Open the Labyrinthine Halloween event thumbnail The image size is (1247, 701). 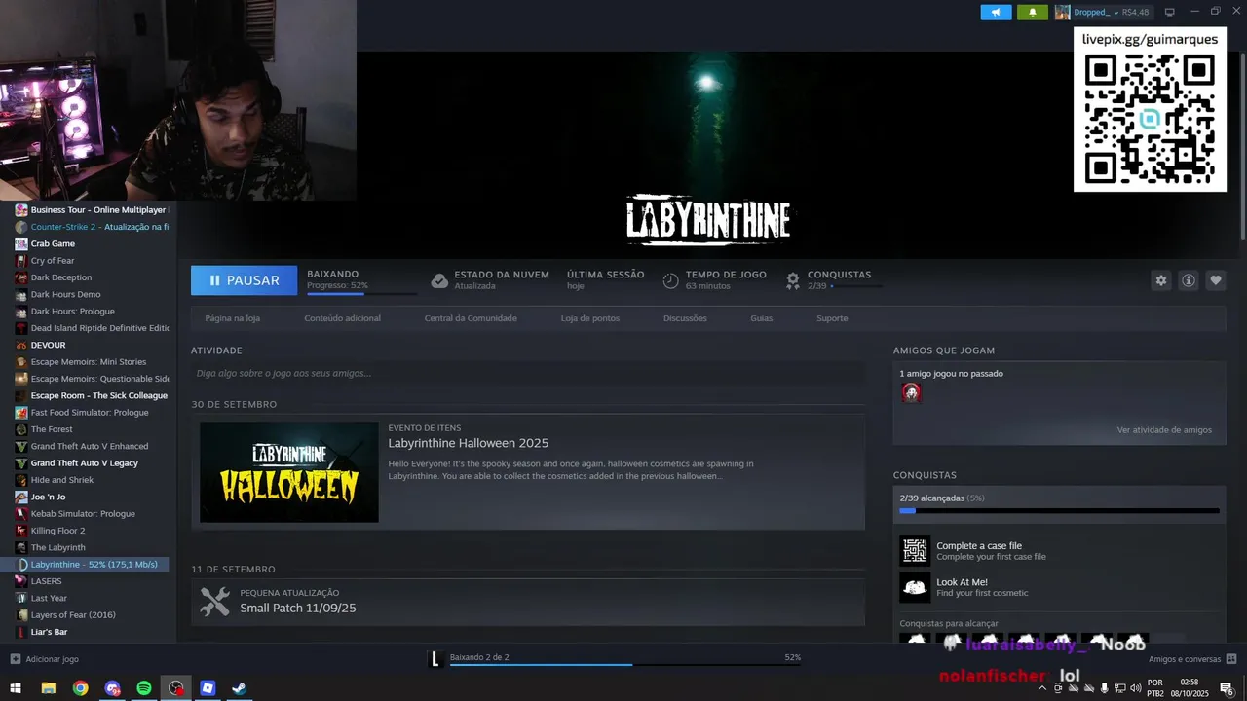289,472
